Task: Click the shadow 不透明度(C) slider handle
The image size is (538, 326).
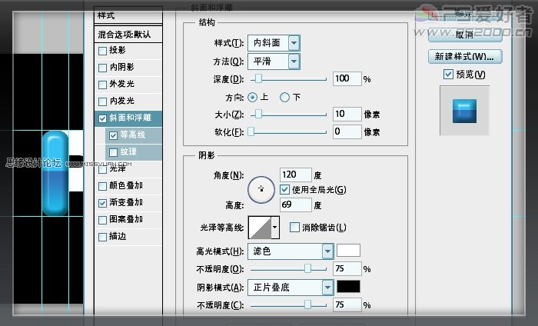Action: pyautogui.click(x=307, y=304)
